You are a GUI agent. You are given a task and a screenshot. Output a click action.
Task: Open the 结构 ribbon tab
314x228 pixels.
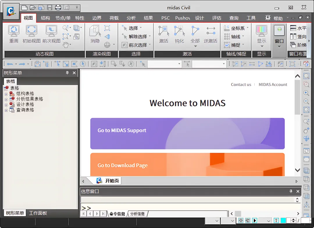(45, 18)
